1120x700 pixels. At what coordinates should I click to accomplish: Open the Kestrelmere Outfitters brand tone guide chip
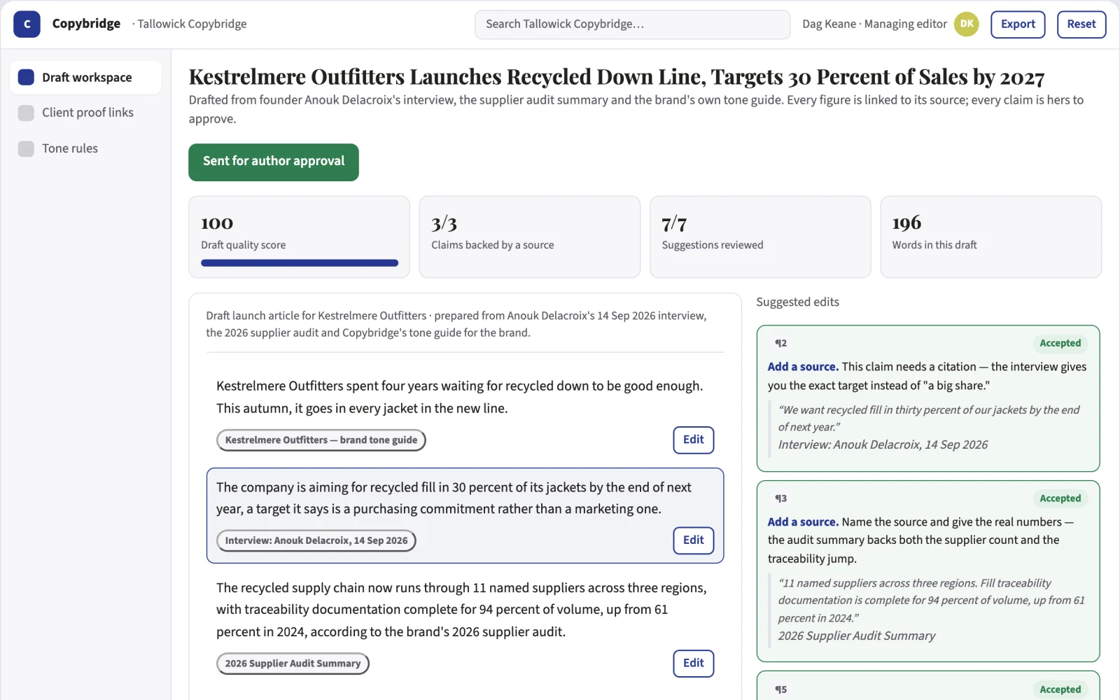(x=321, y=440)
